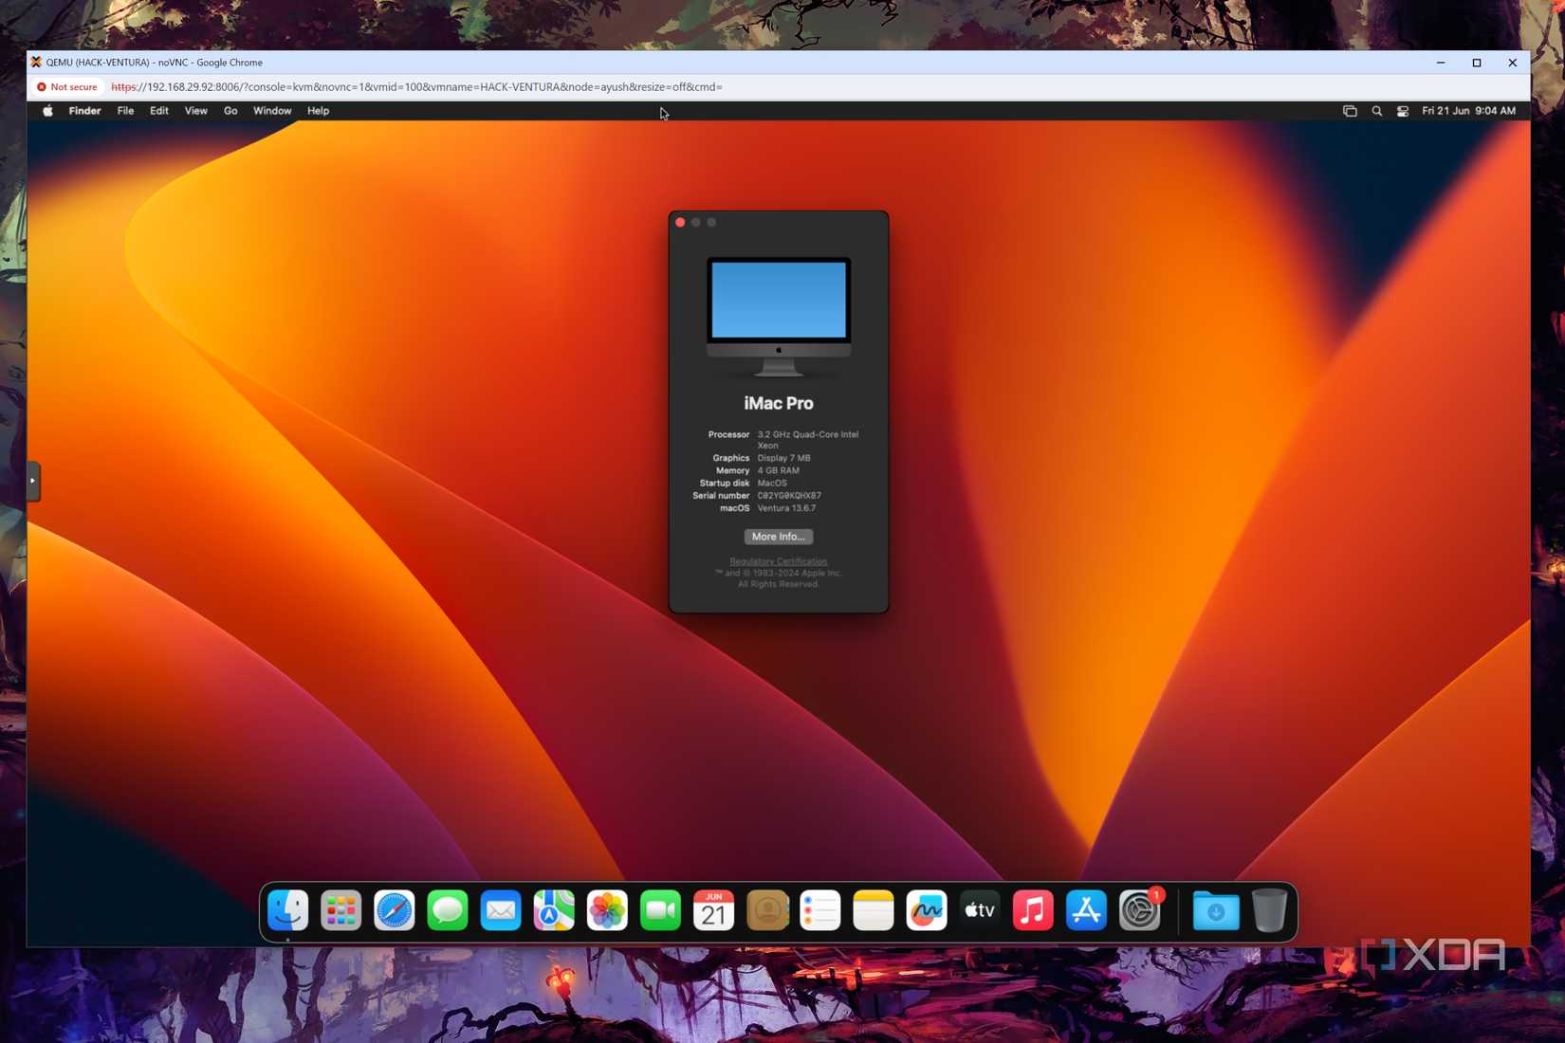This screenshot has height=1043, width=1565.
Task: Open the View menu
Action: [196, 111]
